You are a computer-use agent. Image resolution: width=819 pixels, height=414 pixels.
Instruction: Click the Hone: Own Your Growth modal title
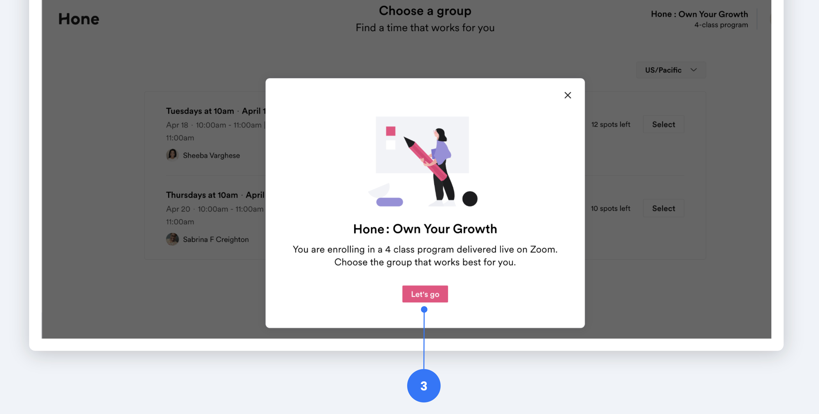tap(425, 229)
